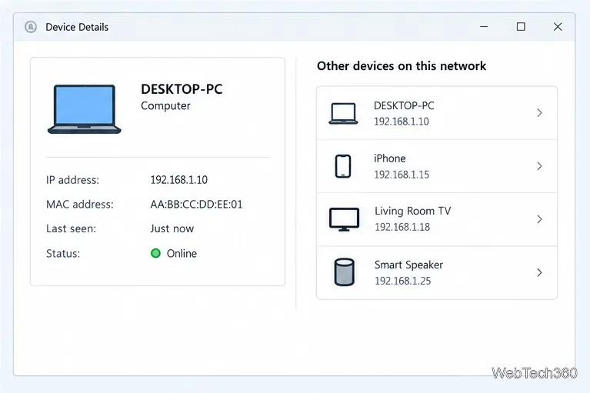Click IP 192.168.1.18 under Living Room TV
The width and height of the screenshot is (590, 393).
click(x=402, y=227)
